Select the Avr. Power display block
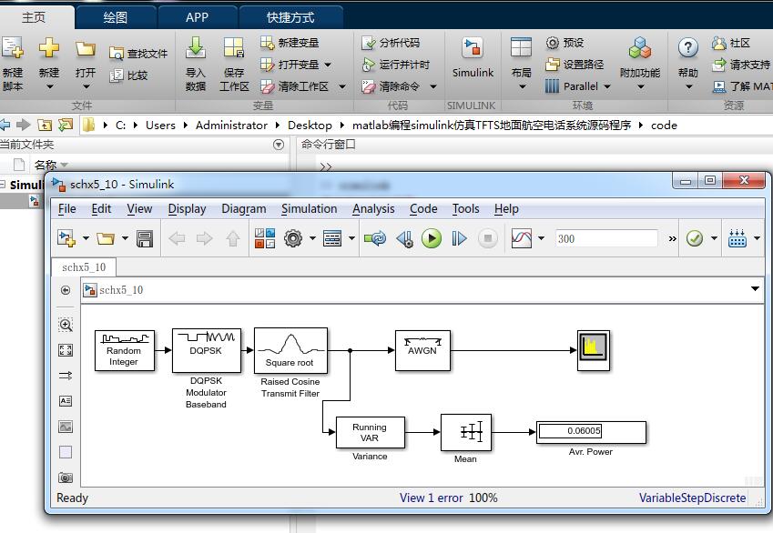The width and height of the screenshot is (773, 533). [591, 432]
